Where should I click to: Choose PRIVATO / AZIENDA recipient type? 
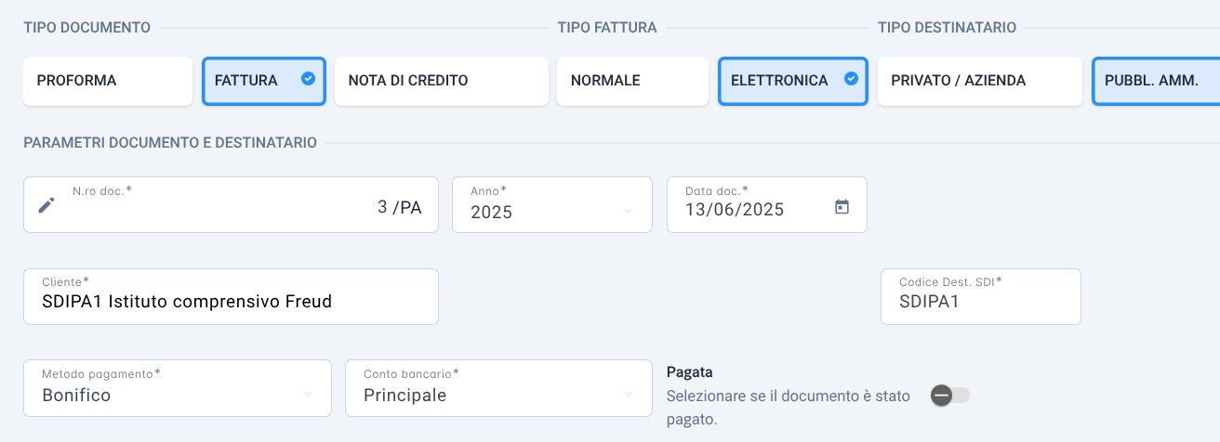pyautogui.click(x=980, y=81)
